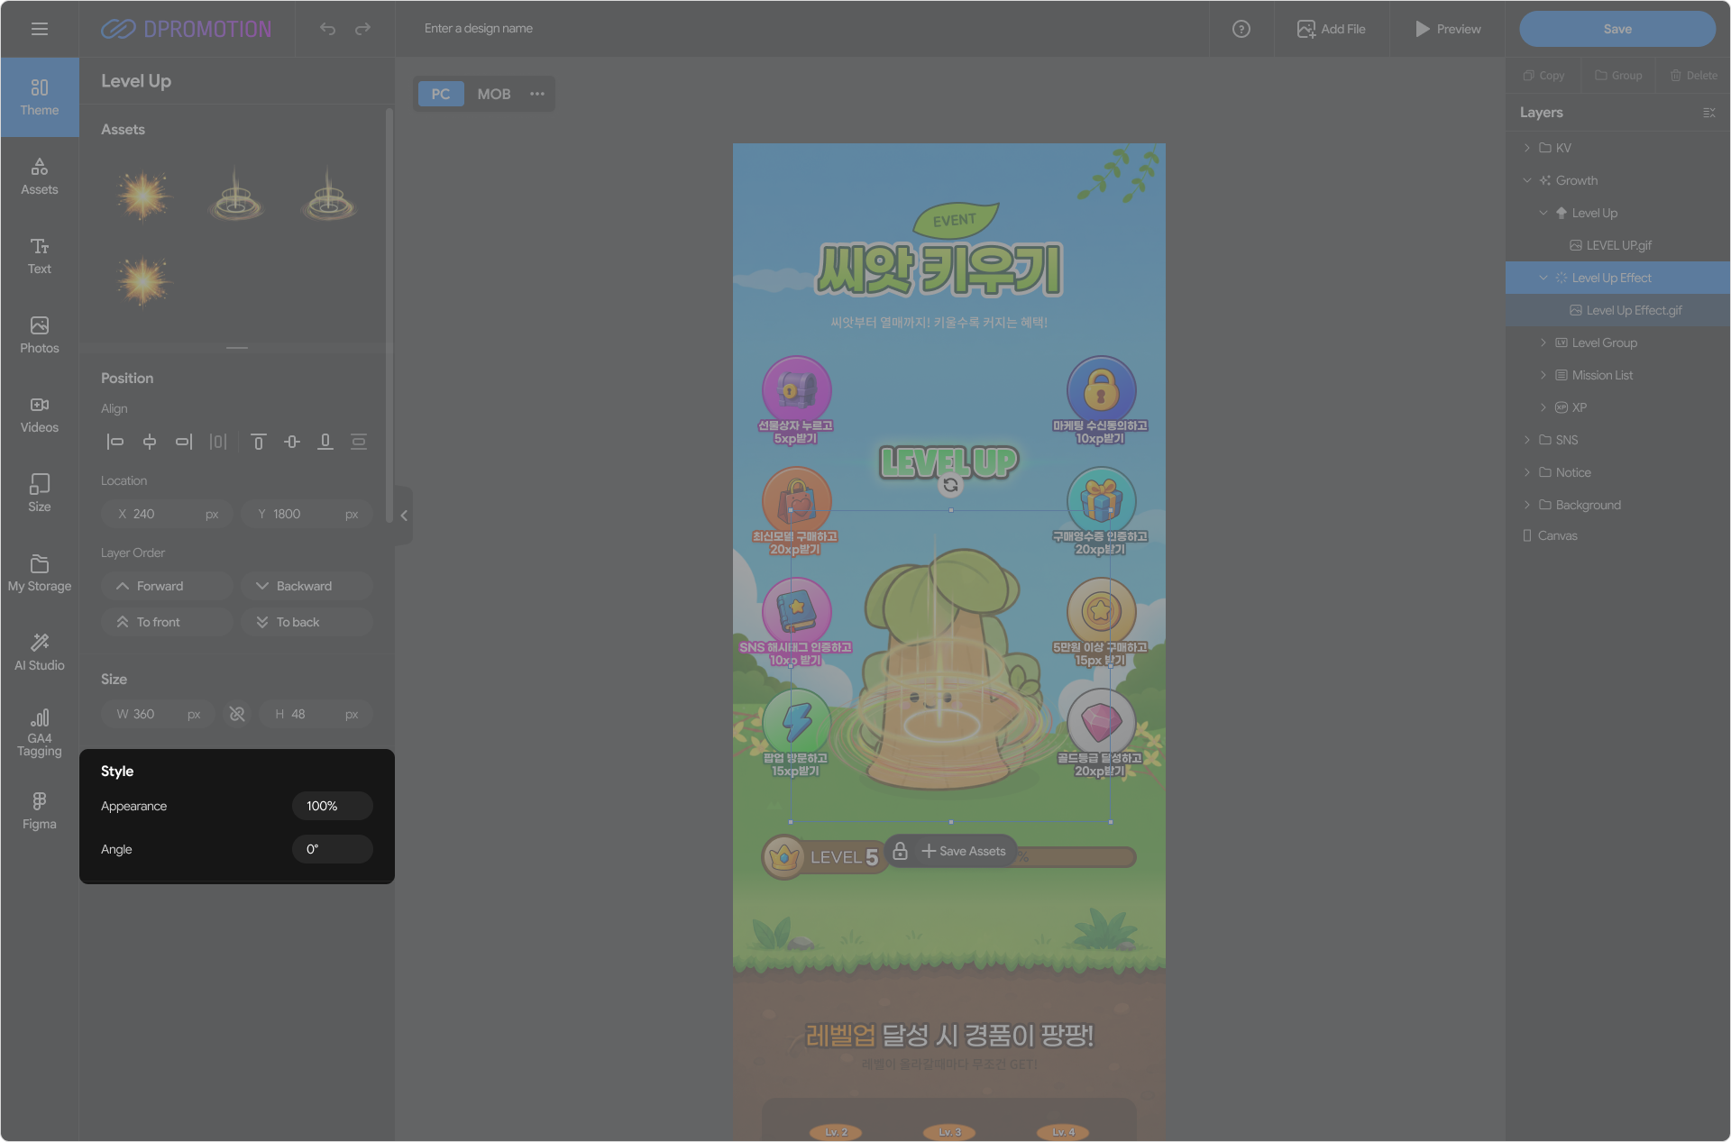Click the X location field

pyautogui.click(x=168, y=514)
